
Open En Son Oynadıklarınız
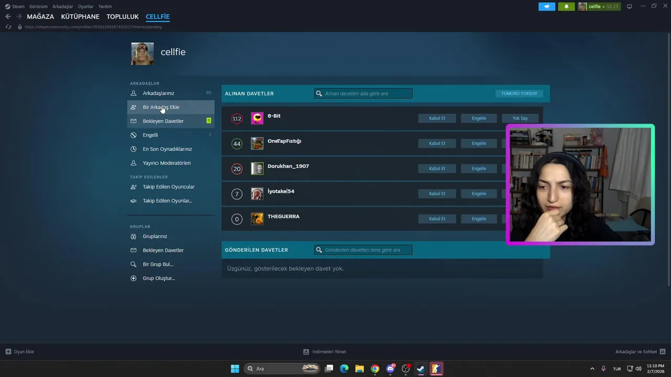point(170,149)
